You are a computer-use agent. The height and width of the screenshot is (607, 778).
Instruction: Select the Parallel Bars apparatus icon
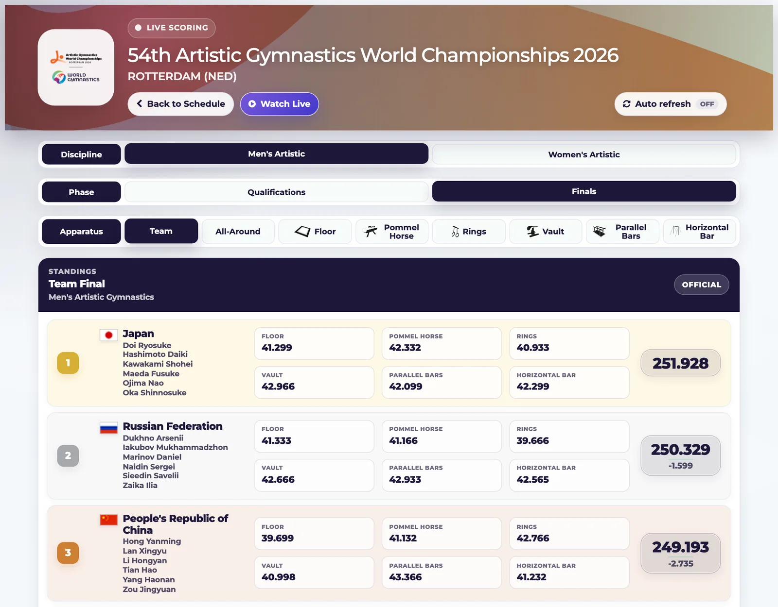[600, 232]
